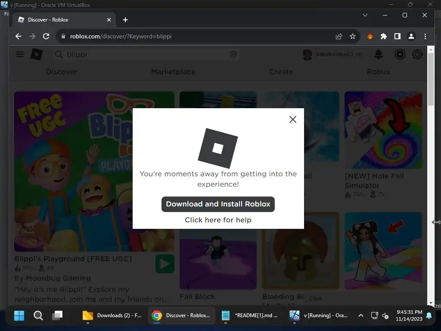Click the blippi search field
This screenshot has width=441, height=331.
[146, 54]
